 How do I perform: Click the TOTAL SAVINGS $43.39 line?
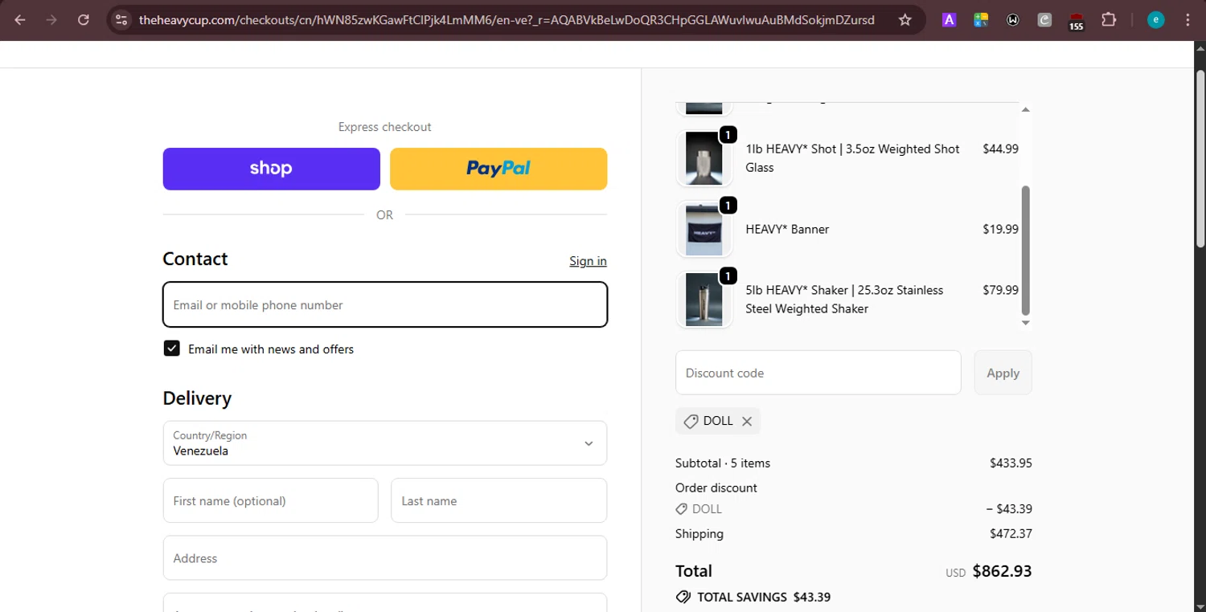(753, 598)
